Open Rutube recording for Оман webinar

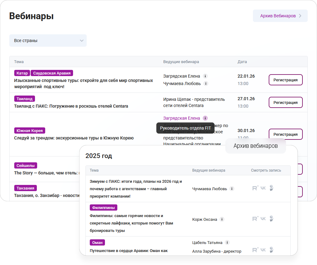tap(255, 250)
